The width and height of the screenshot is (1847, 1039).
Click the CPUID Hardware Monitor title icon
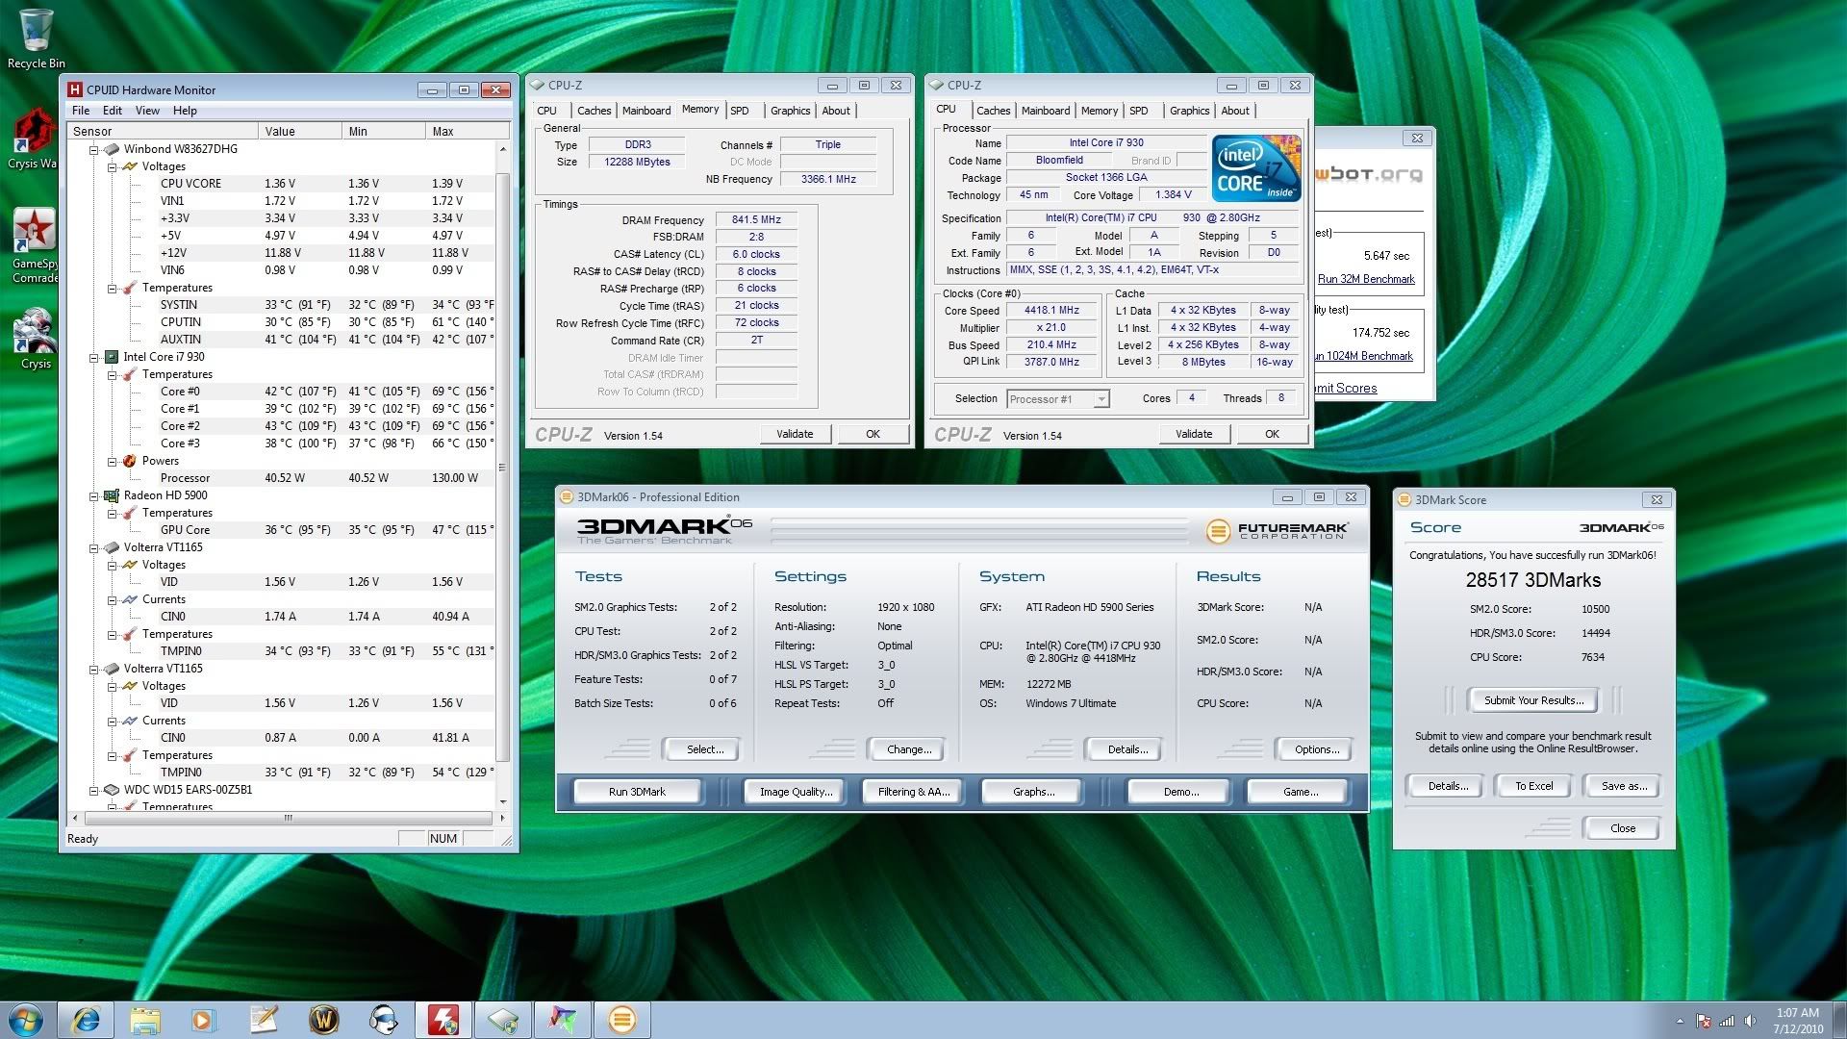(x=75, y=89)
